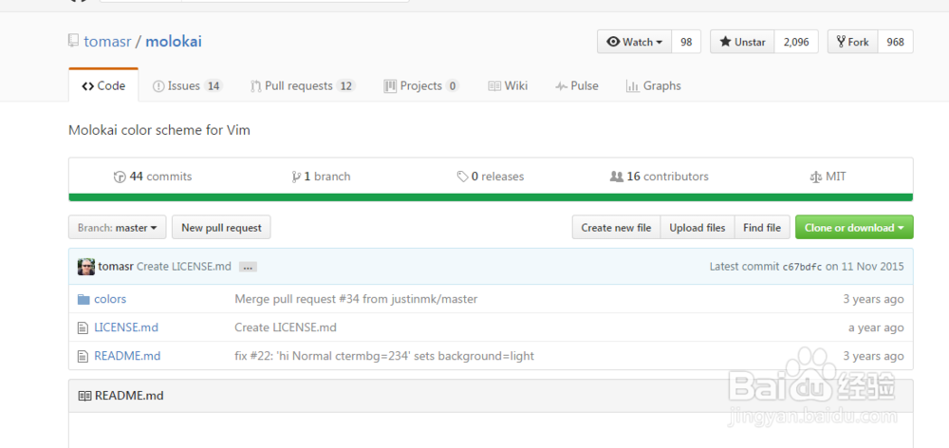
Task: Click the Molokai color scheme description text
Action: [159, 130]
